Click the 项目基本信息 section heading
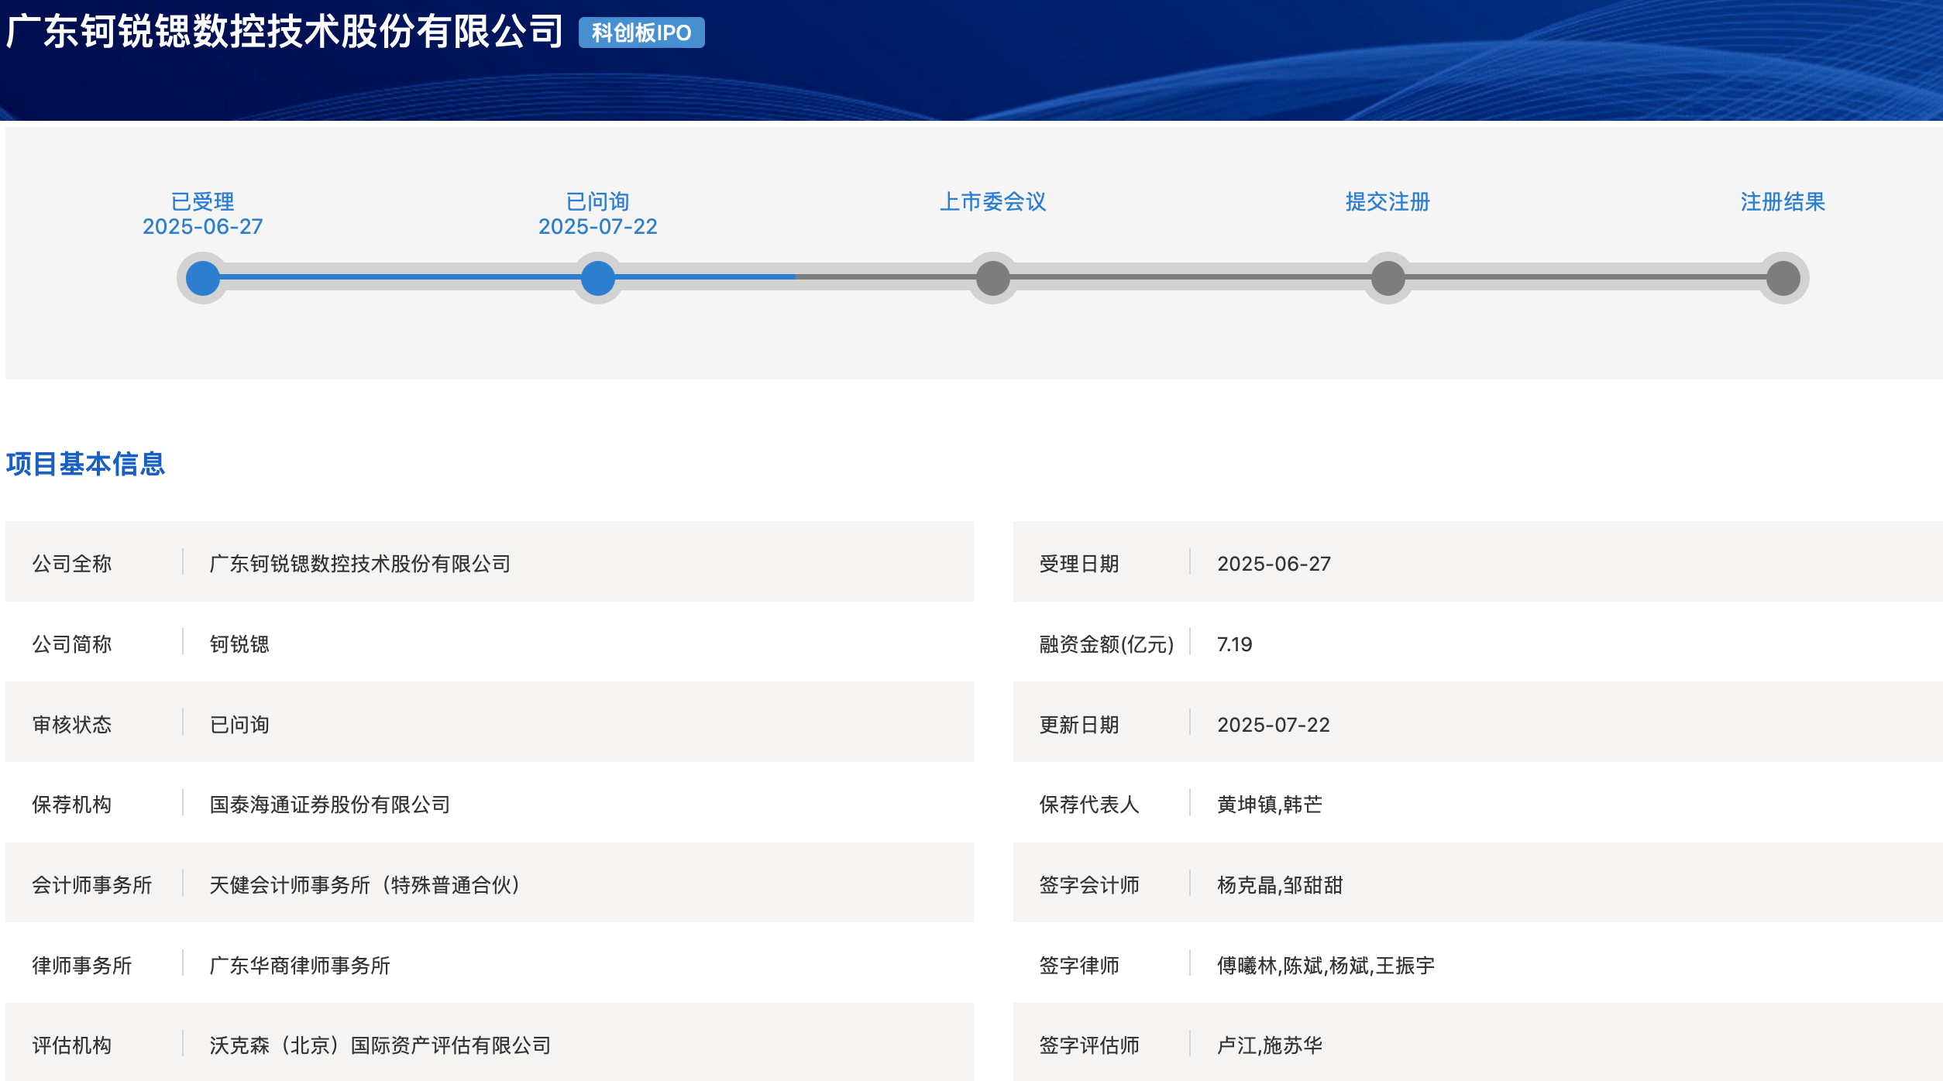The height and width of the screenshot is (1081, 1943). [x=85, y=464]
